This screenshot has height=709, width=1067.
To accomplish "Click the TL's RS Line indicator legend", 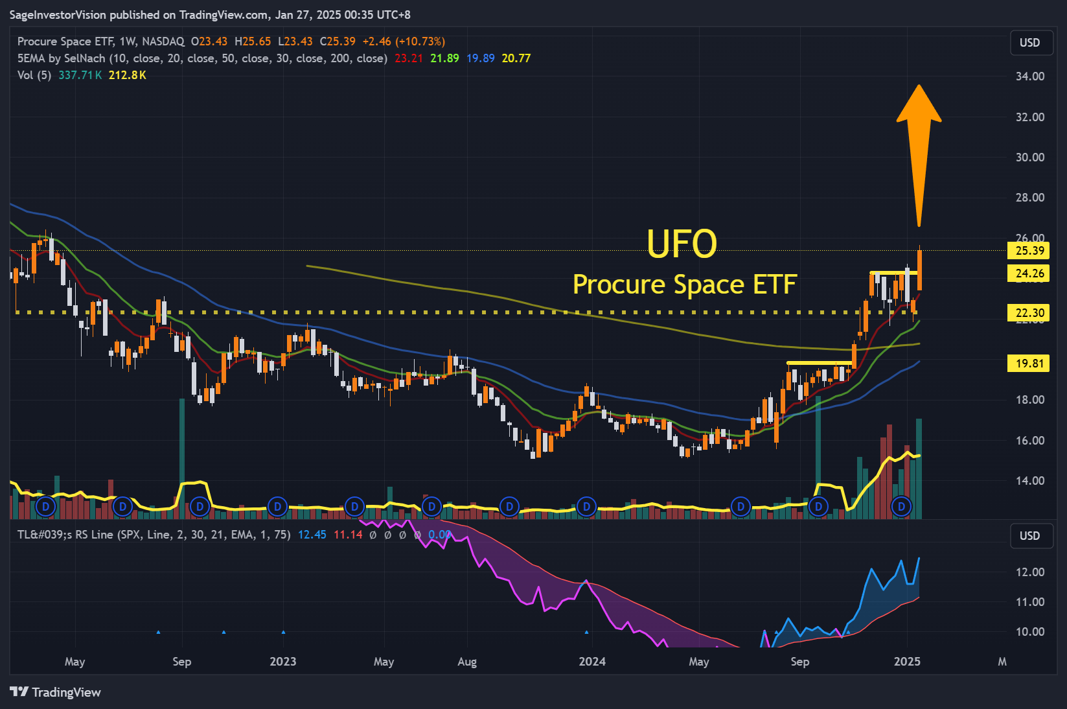I will [x=154, y=535].
